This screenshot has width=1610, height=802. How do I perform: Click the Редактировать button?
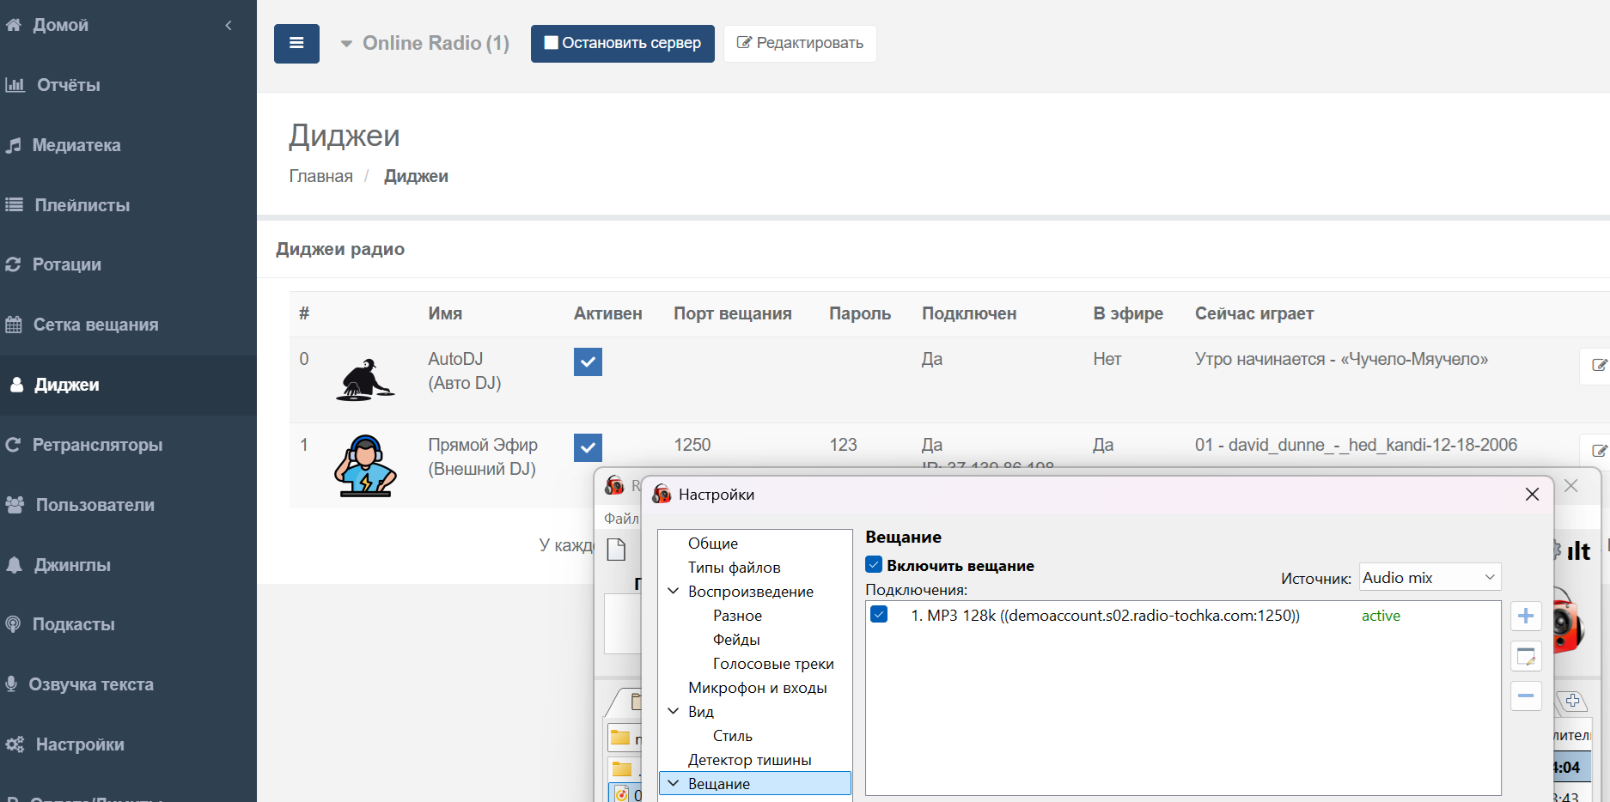click(x=800, y=44)
